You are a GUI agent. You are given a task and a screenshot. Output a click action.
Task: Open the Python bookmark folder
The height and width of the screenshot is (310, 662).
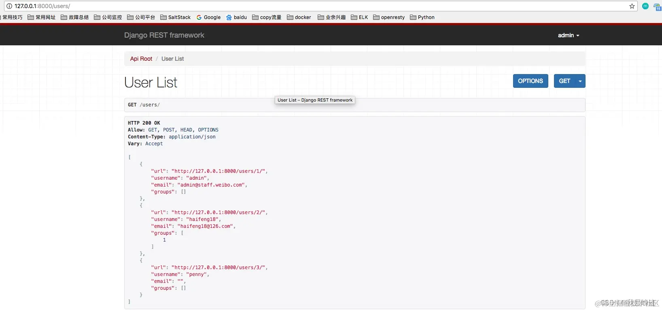tap(422, 17)
